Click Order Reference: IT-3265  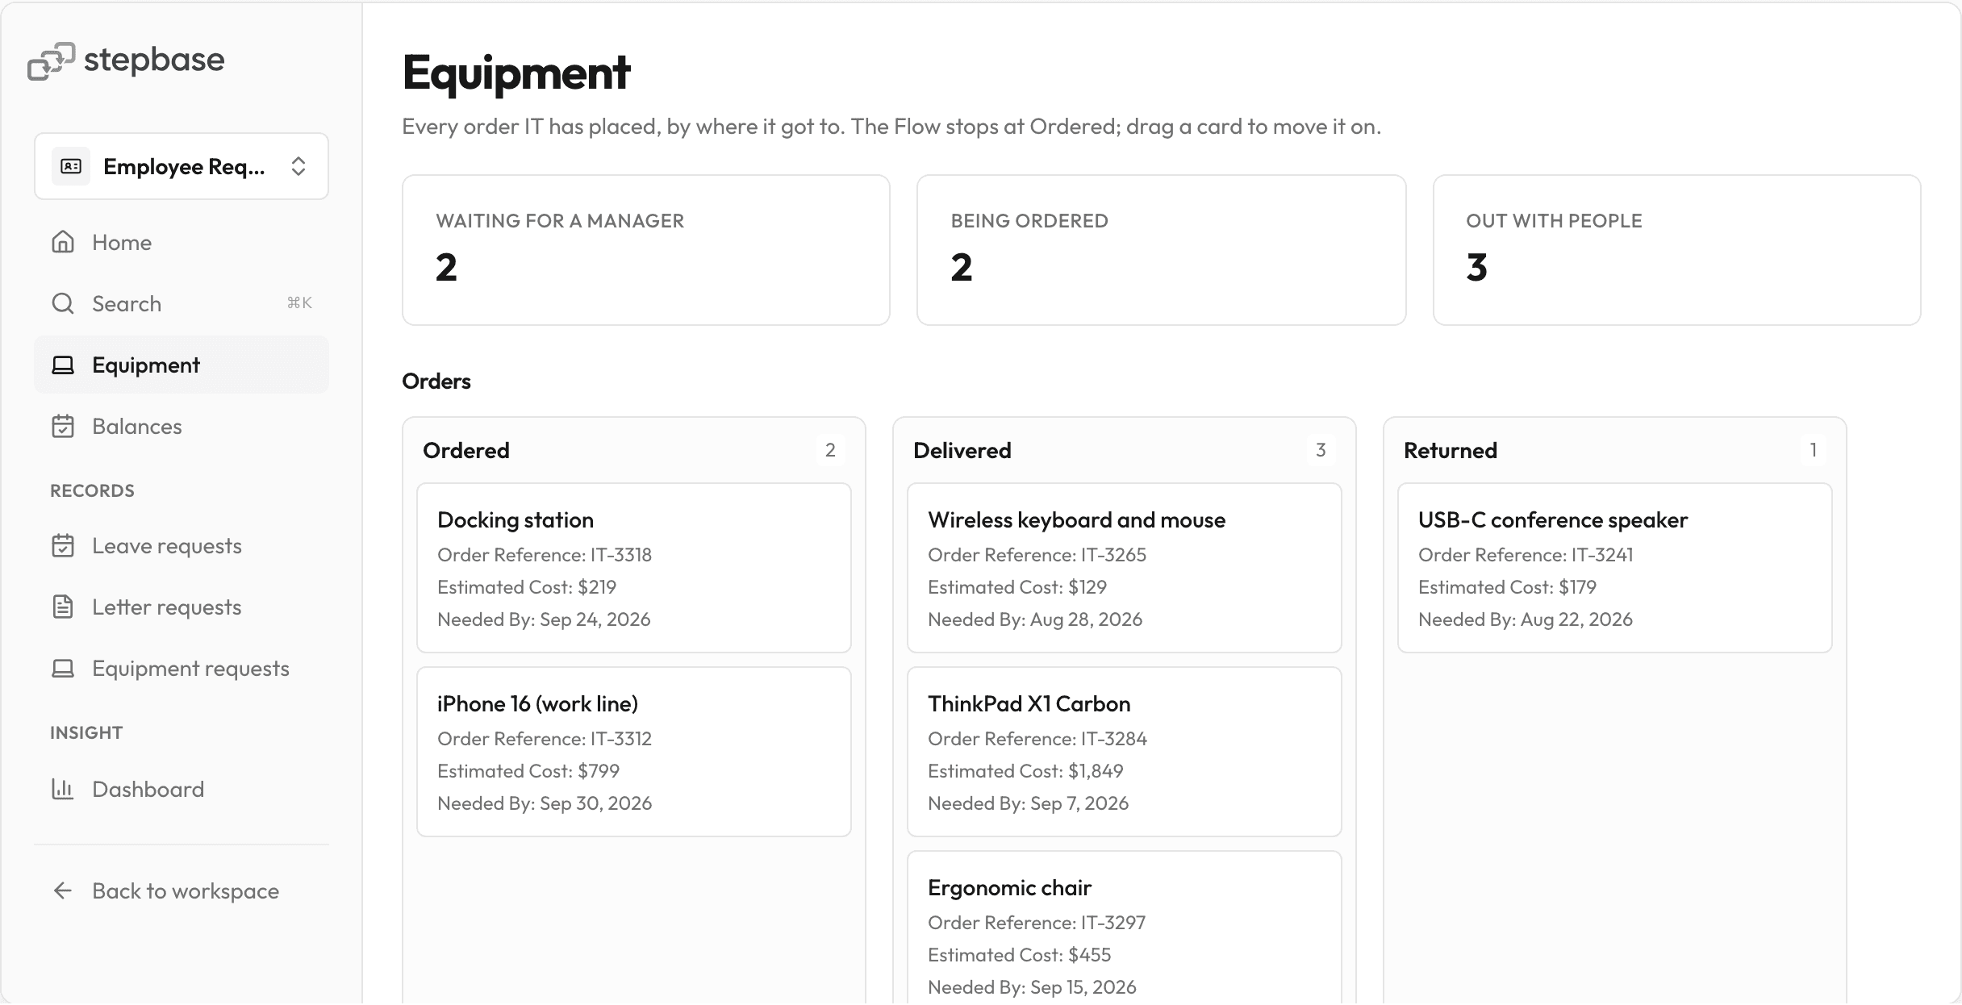point(1037,555)
